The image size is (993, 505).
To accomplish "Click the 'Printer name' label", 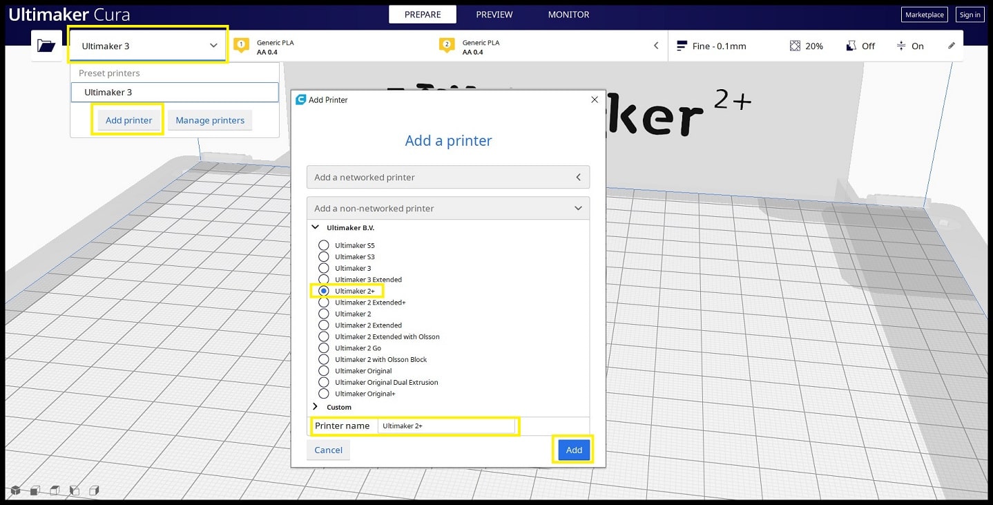I will click(x=343, y=426).
